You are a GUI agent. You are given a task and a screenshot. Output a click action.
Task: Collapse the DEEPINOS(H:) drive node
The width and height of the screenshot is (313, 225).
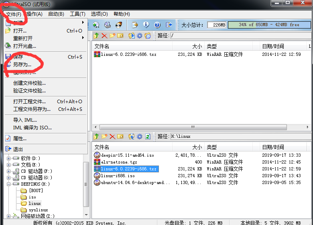8,184
